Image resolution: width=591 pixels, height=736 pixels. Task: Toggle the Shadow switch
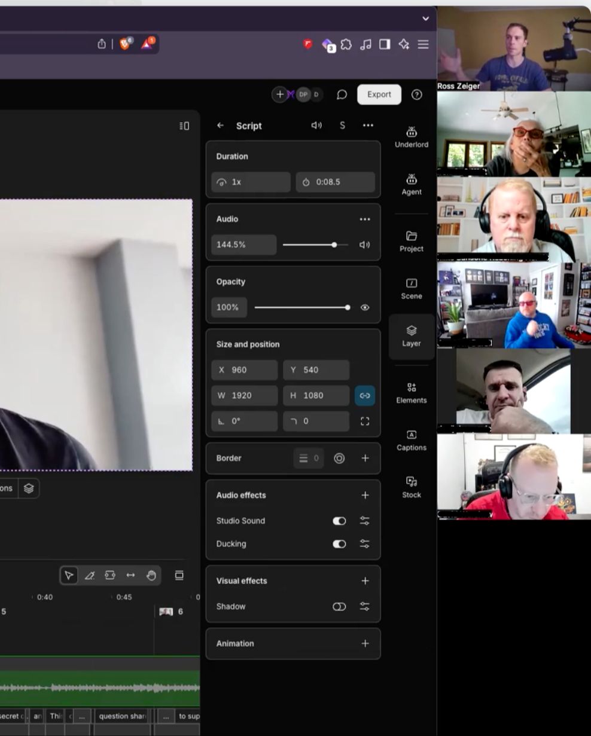[x=339, y=606]
